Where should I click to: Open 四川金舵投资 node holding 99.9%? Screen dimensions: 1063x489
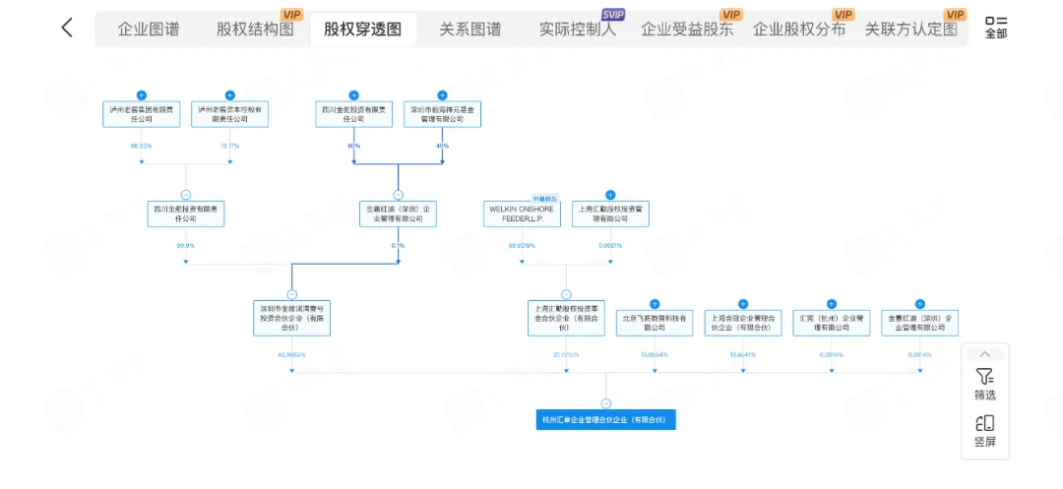186,214
